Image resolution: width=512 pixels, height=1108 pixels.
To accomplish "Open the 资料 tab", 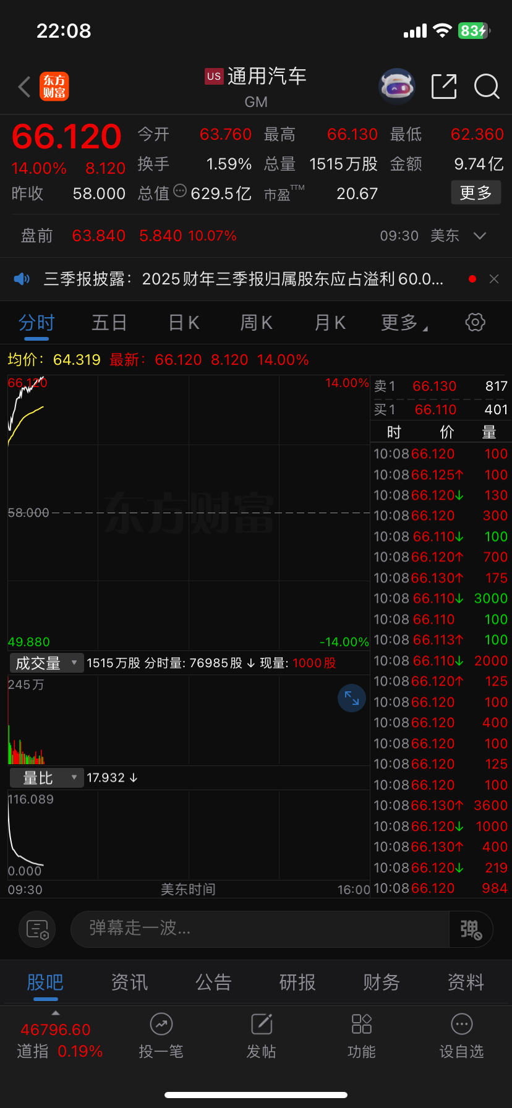I will pyautogui.click(x=466, y=982).
